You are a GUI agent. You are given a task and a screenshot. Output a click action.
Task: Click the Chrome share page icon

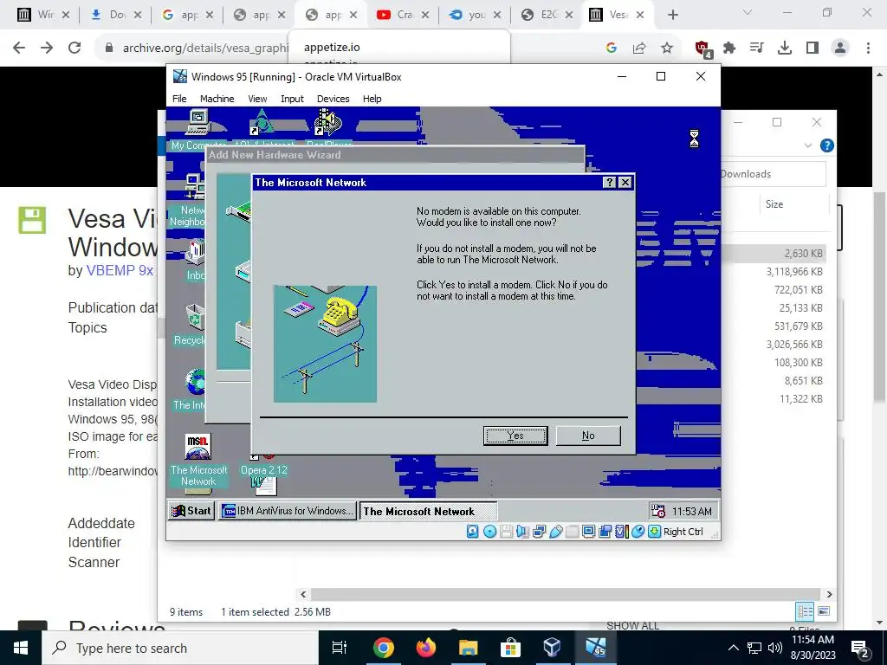coord(639,48)
